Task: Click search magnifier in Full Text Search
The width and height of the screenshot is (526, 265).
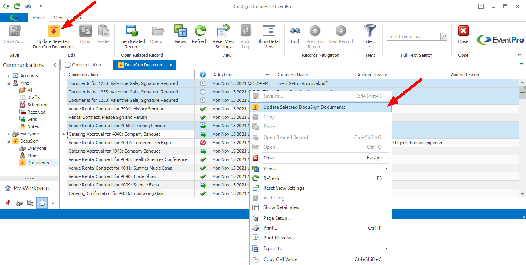Action: [x=444, y=37]
